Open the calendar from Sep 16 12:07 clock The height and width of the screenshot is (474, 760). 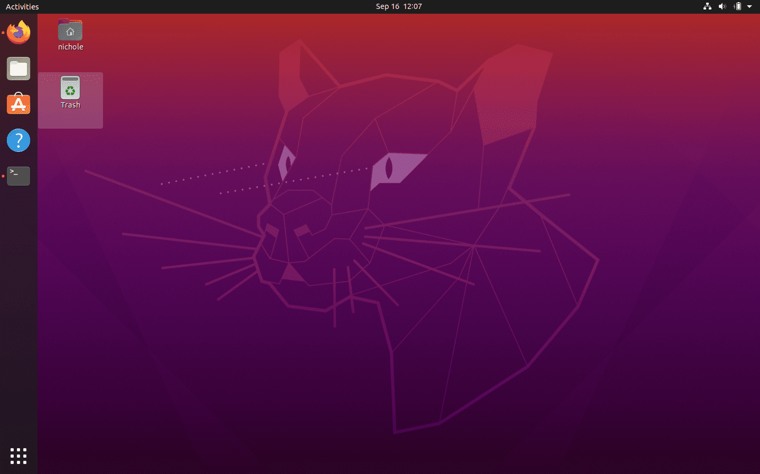[399, 6]
